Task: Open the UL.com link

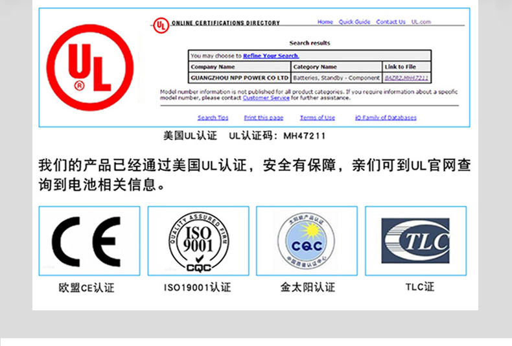Action: tap(421, 22)
